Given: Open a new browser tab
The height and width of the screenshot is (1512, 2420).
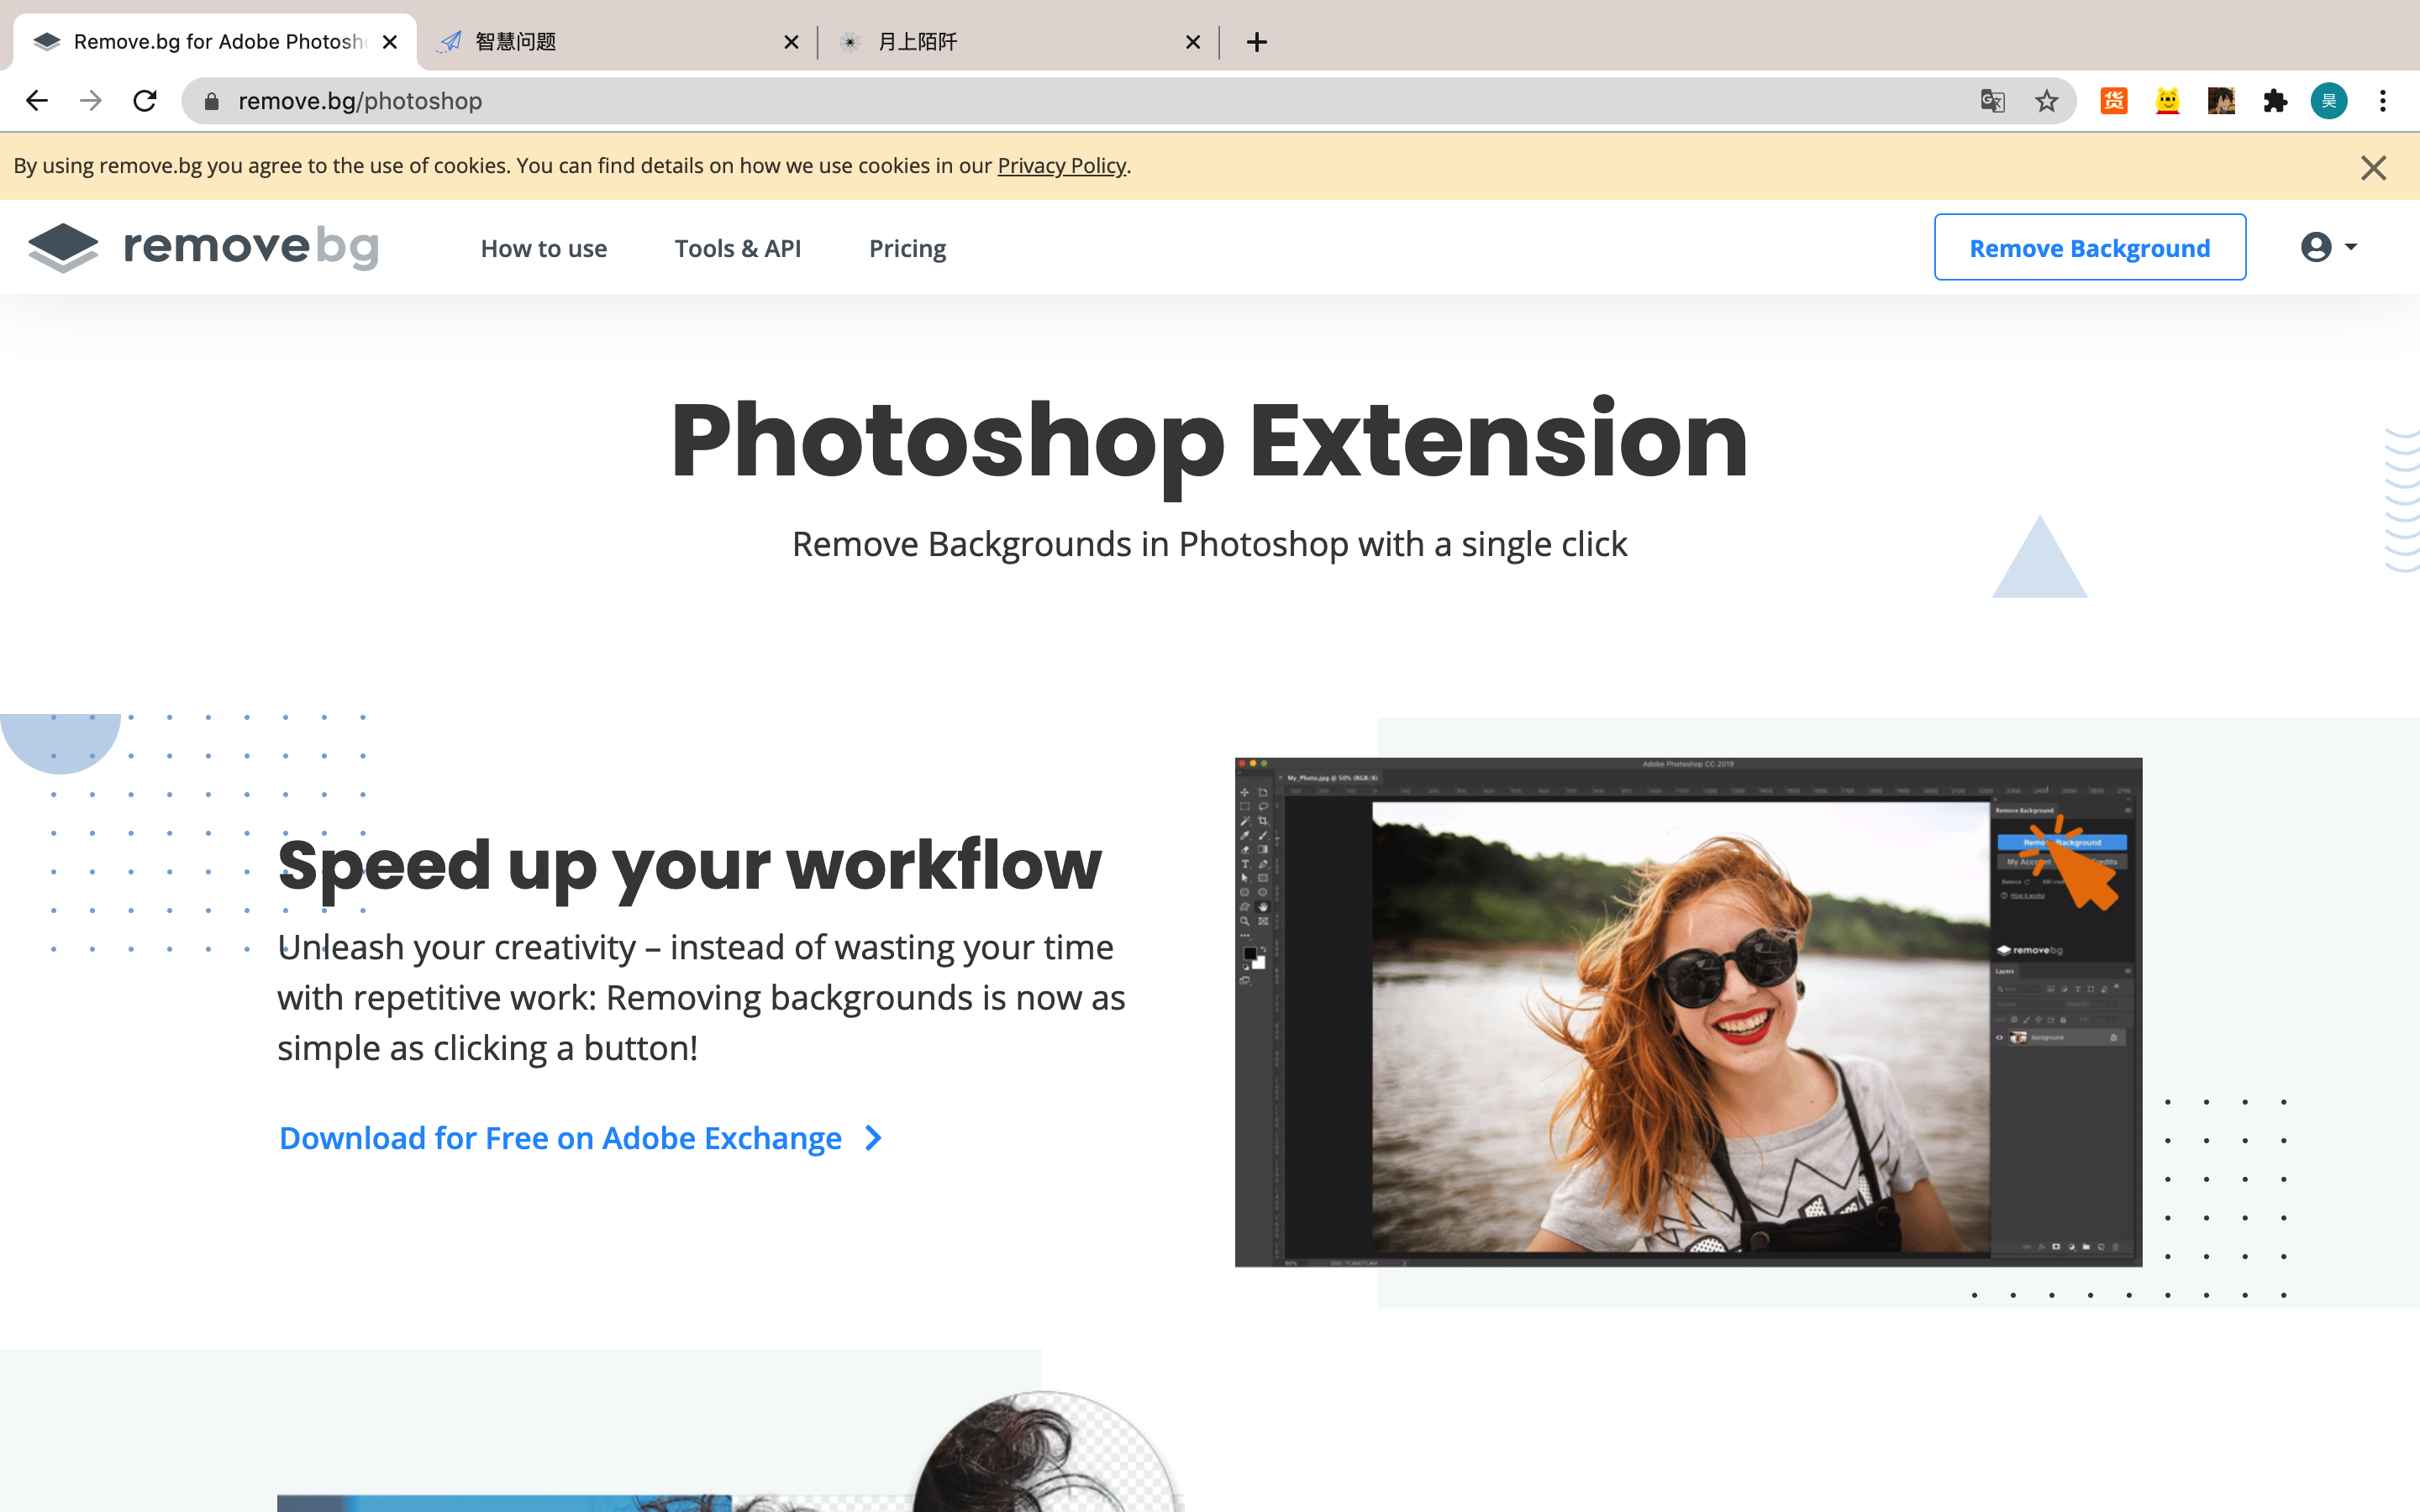Looking at the screenshot, I should [x=1257, y=42].
